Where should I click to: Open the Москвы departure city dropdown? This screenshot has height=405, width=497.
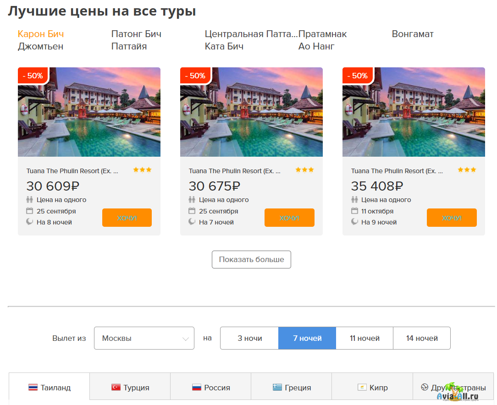[x=144, y=338]
